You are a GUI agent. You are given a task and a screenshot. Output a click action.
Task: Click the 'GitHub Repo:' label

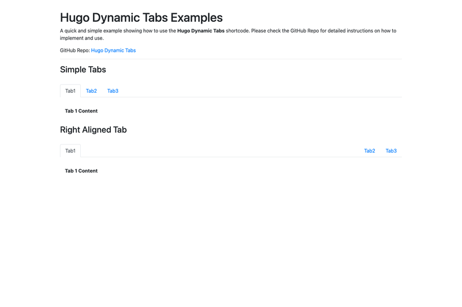(x=75, y=51)
